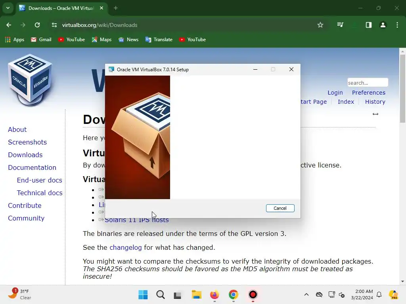The width and height of the screenshot is (406, 304).
Task: Open weather widget showing 31°F Clear
Action: tap(20, 294)
